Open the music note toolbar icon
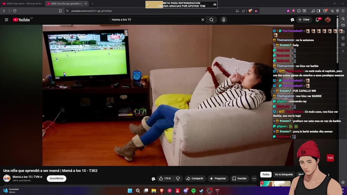The width and height of the screenshot is (347, 195). click(313, 11)
